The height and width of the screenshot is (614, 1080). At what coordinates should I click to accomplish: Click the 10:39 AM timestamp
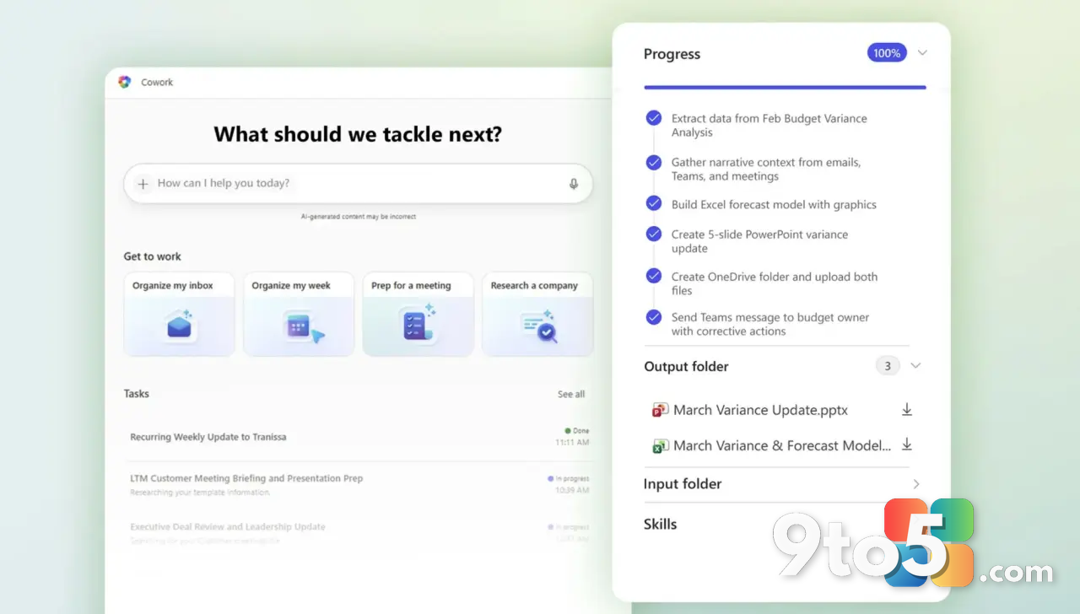point(572,490)
